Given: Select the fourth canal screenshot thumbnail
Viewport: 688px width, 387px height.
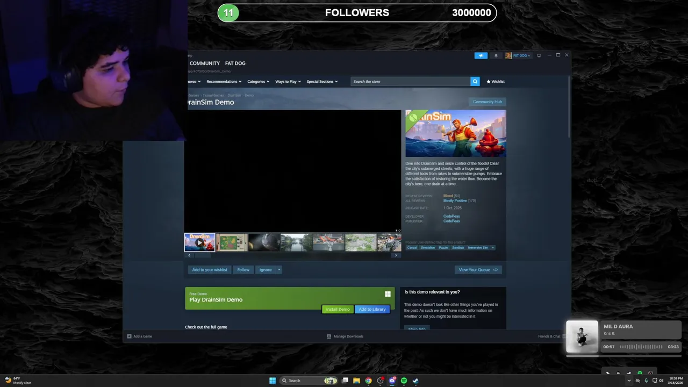Looking at the screenshot, I should 296,242.
